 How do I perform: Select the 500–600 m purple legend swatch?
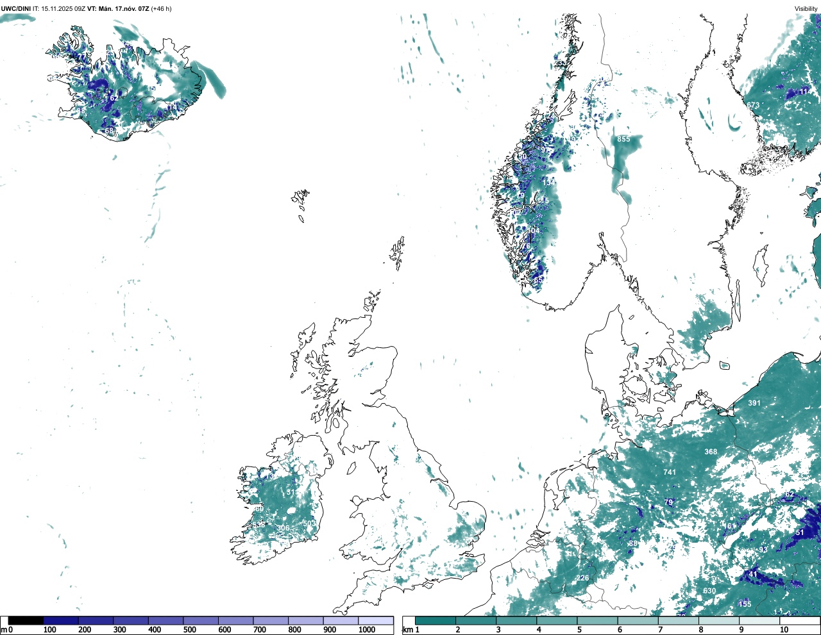[x=201, y=621]
